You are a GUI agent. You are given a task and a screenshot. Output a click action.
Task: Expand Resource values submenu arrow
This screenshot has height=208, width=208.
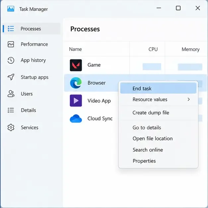click(189, 100)
